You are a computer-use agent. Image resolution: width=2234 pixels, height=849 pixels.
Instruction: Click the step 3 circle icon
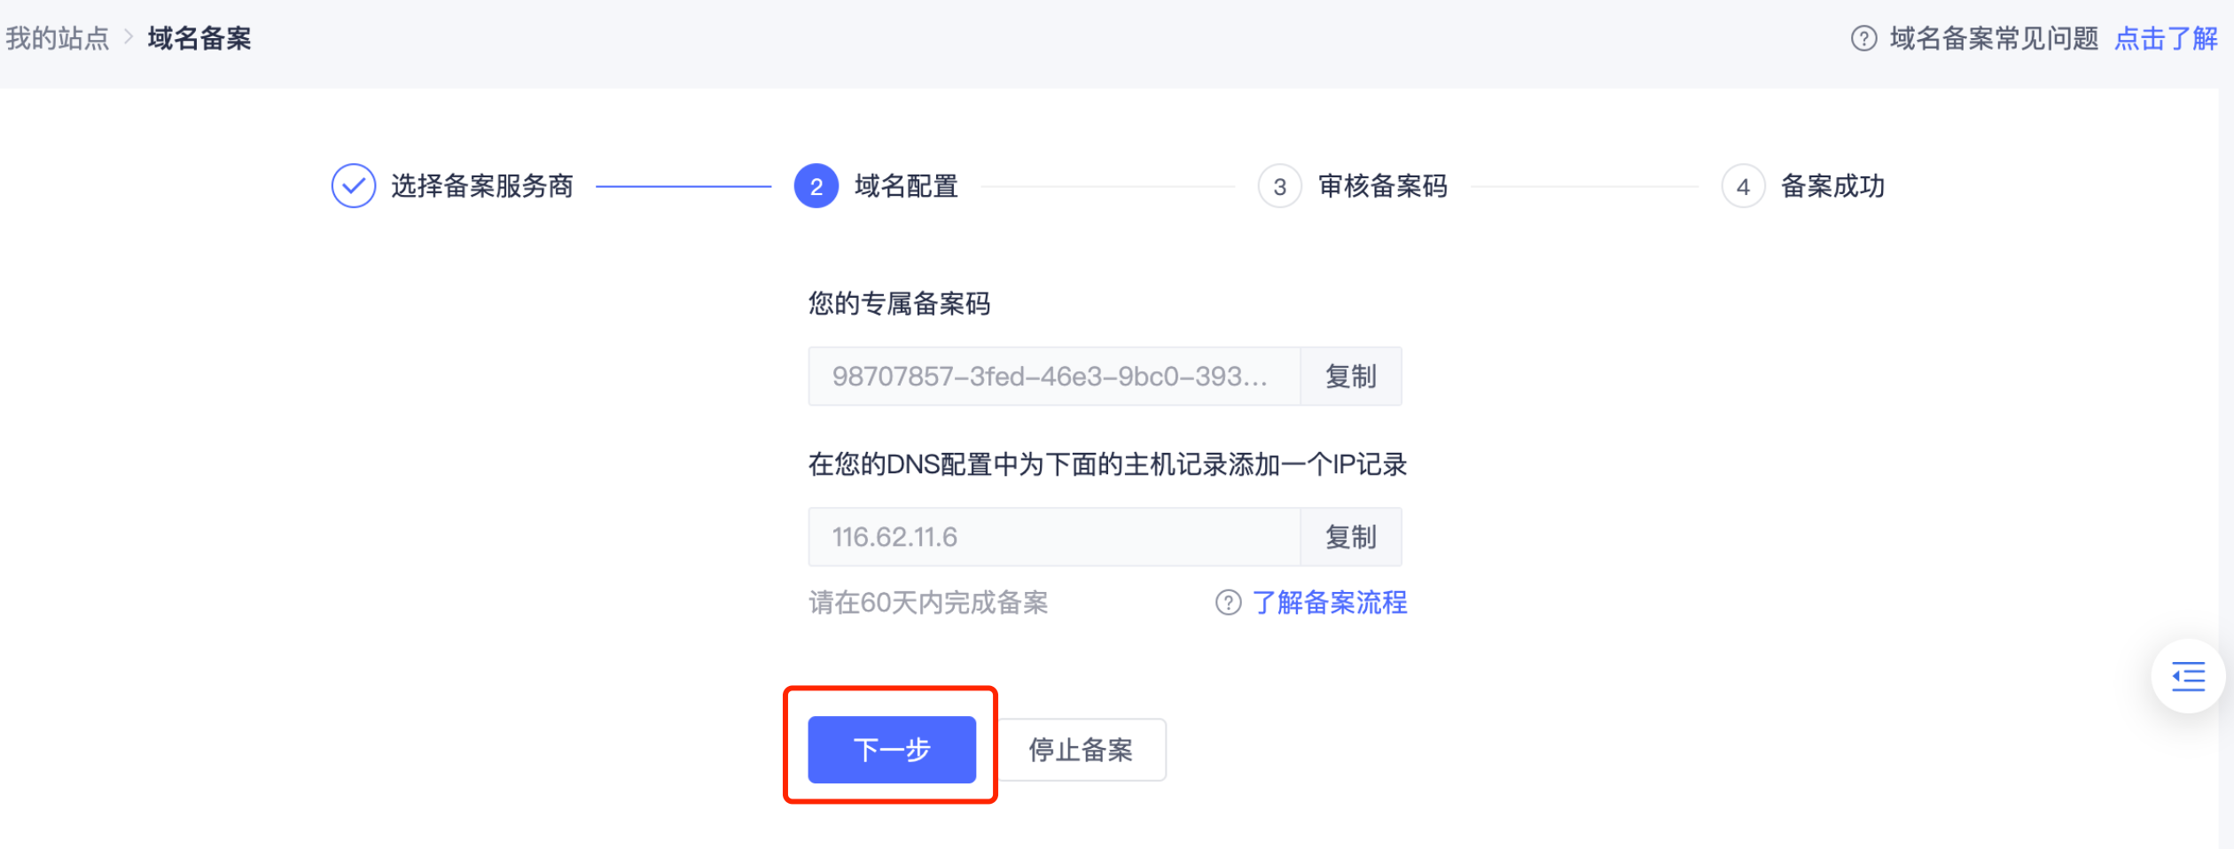point(1279,186)
